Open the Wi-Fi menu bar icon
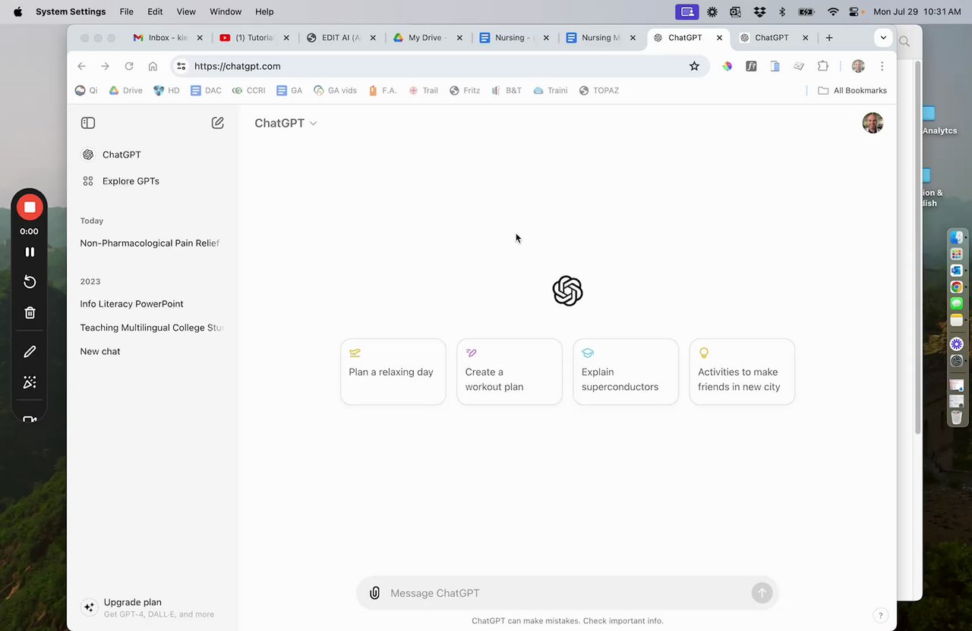972x631 pixels. point(833,11)
